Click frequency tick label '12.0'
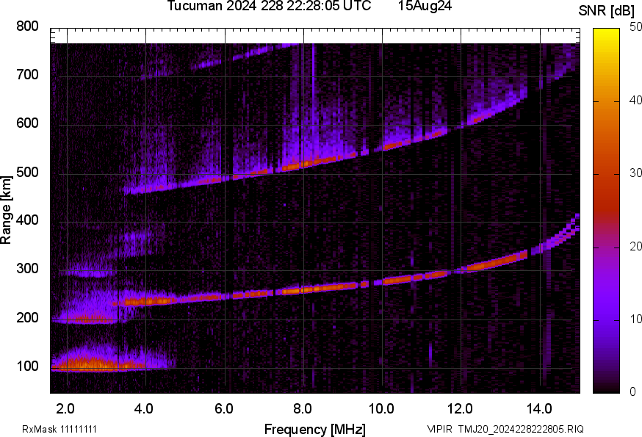 (x=461, y=409)
